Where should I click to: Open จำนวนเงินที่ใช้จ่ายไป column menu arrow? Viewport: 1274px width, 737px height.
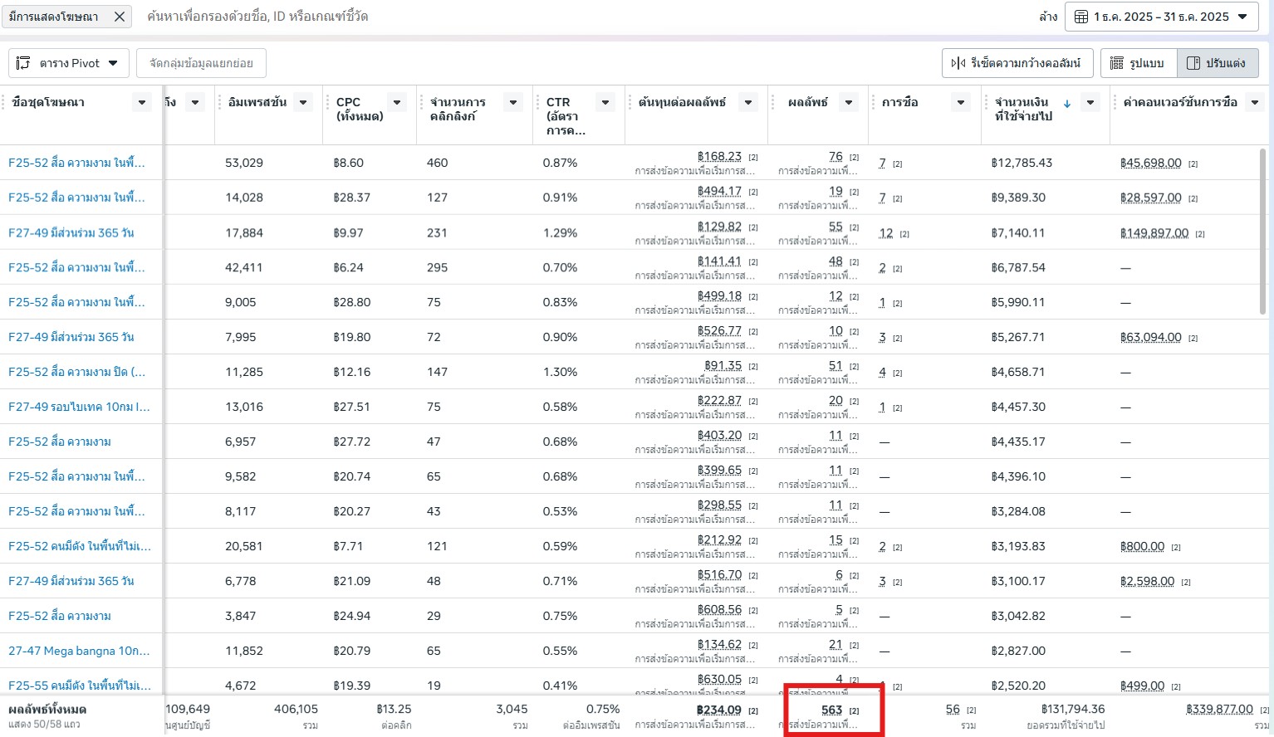coord(1090,102)
